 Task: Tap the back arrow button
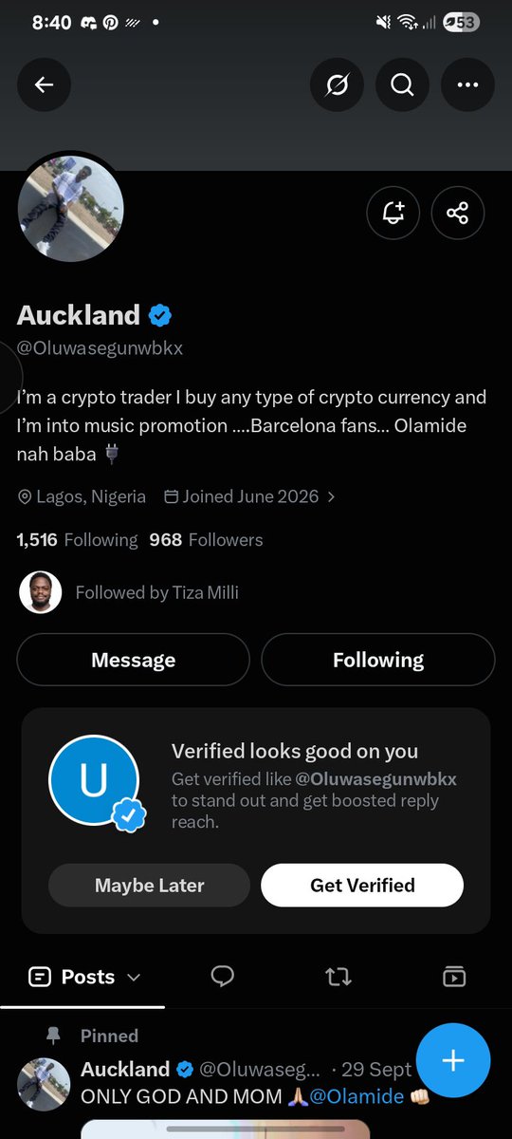(44, 84)
